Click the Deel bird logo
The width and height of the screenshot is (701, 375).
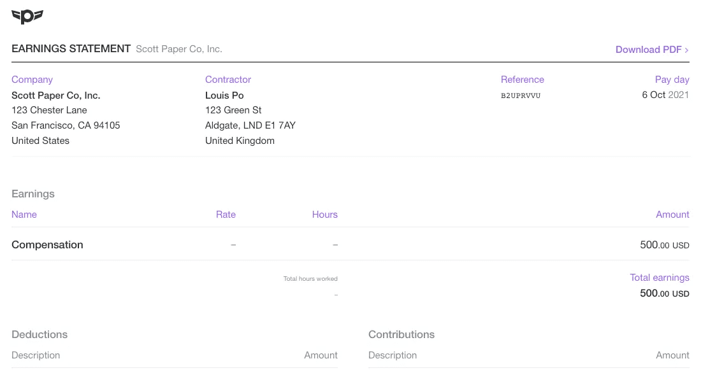[x=27, y=17]
